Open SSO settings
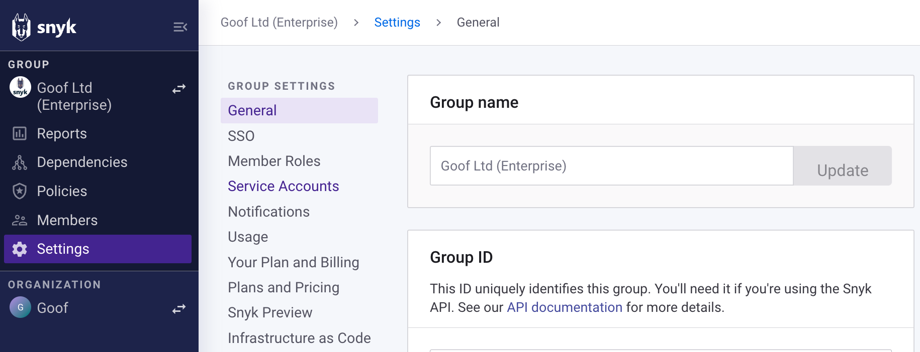This screenshot has width=920, height=352. [241, 136]
